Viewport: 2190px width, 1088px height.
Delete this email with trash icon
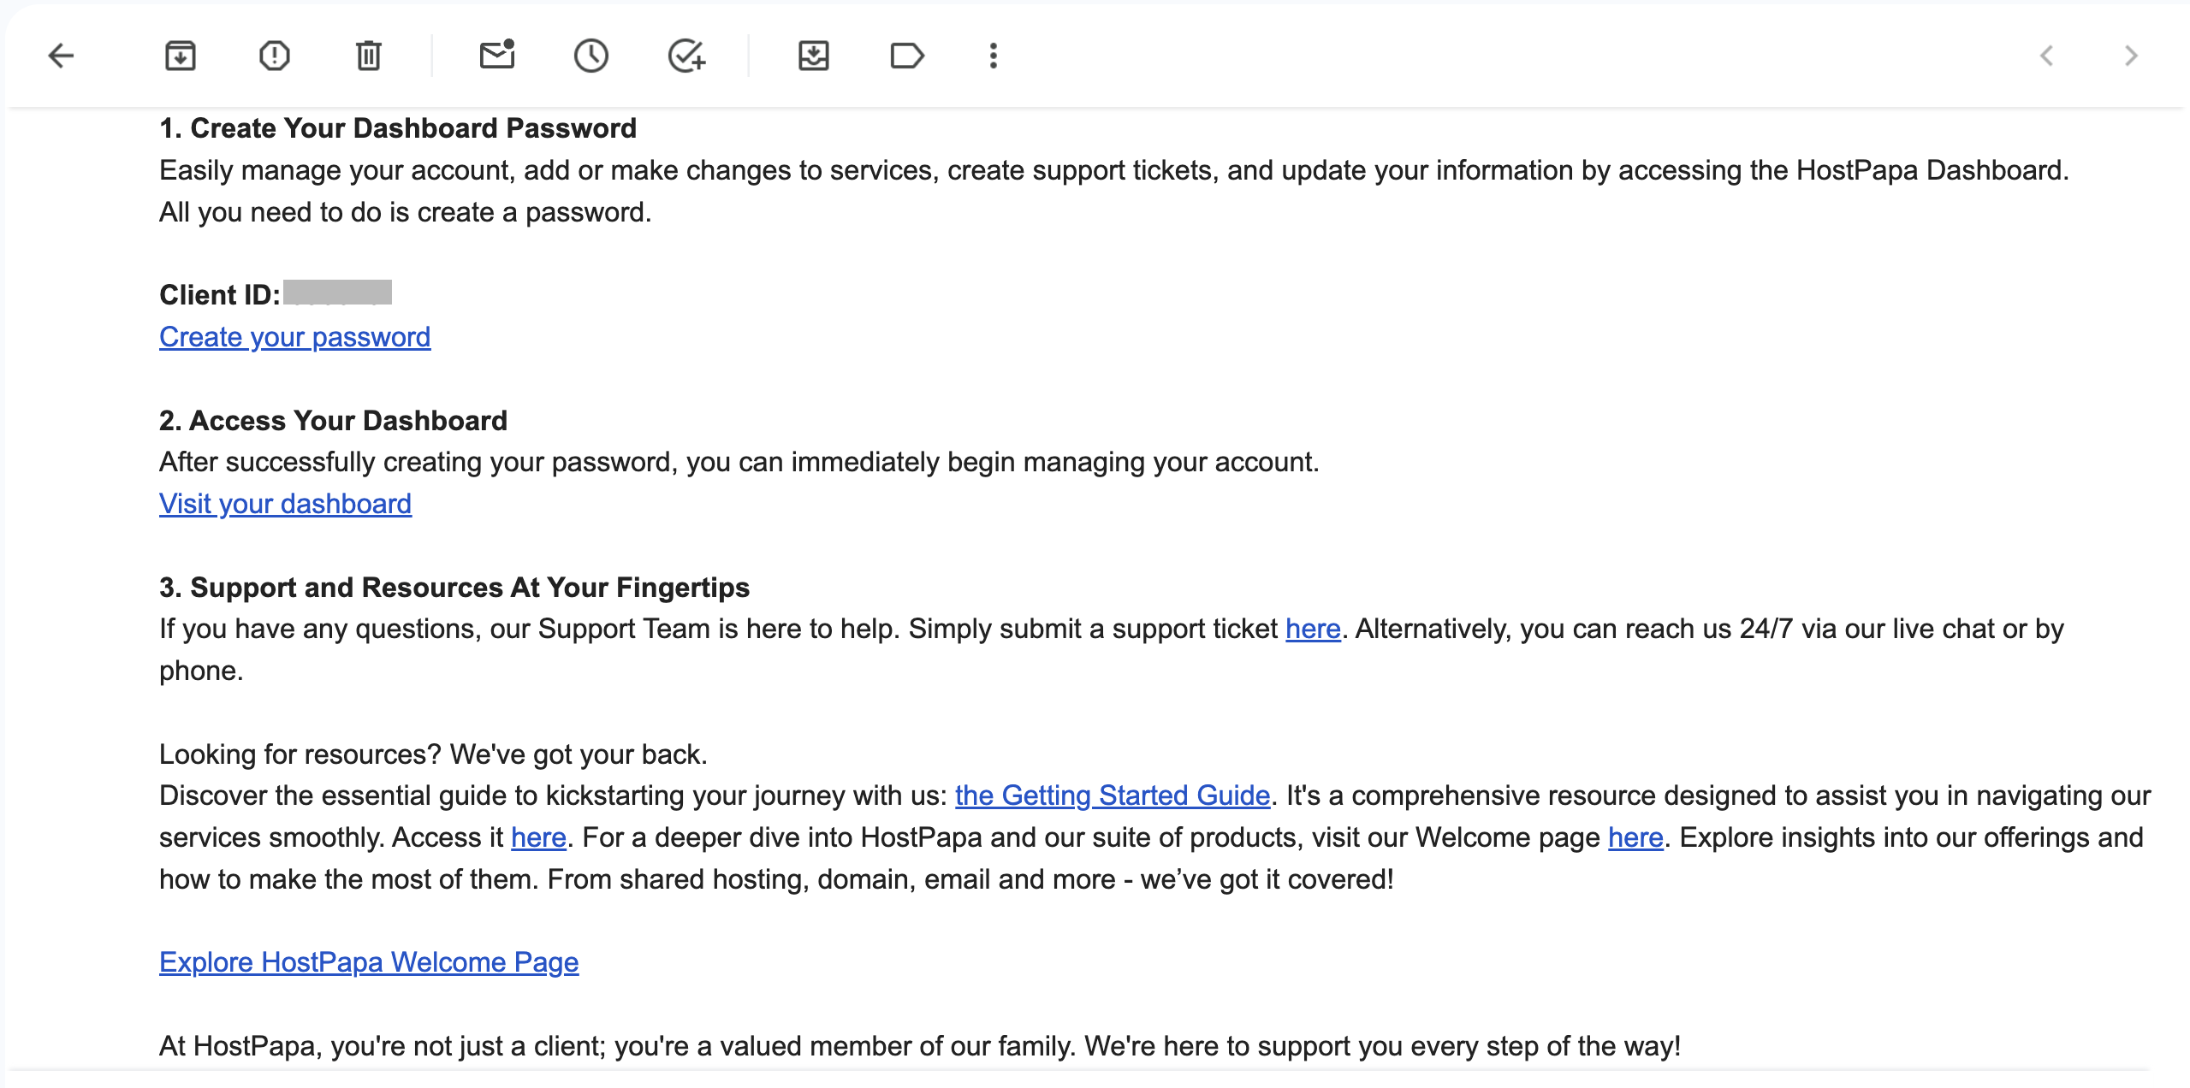369,56
